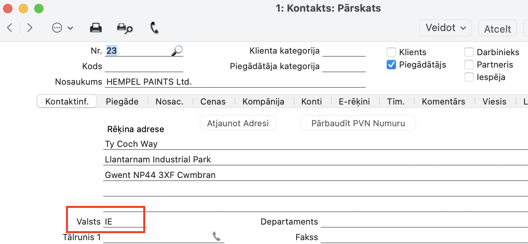This screenshot has width=528, height=244.
Task: Click the printer icon
Action: (x=96, y=28)
